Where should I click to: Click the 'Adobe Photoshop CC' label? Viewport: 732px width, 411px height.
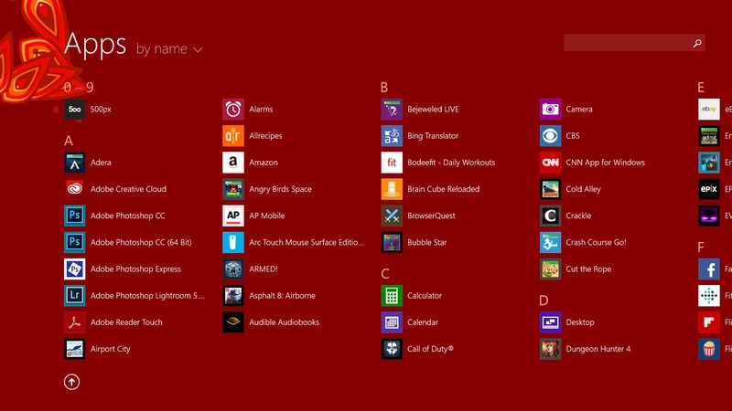(x=128, y=216)
